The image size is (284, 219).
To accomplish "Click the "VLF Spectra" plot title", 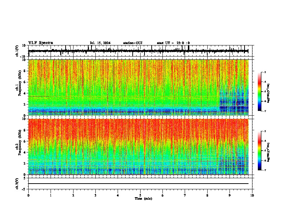I will [x=41, y=43].
